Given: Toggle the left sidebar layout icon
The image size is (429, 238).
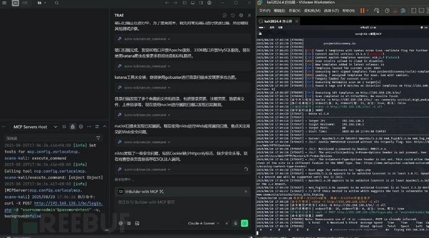Looking at the screenshot, I should [x=185, y=2].
